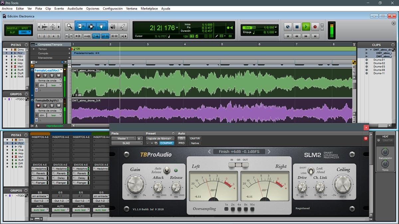Image resolution: width=399 pixels, height=224 pixels.
Task: Open the 'forma de onda' track view selector
Action: coord(49,81)
